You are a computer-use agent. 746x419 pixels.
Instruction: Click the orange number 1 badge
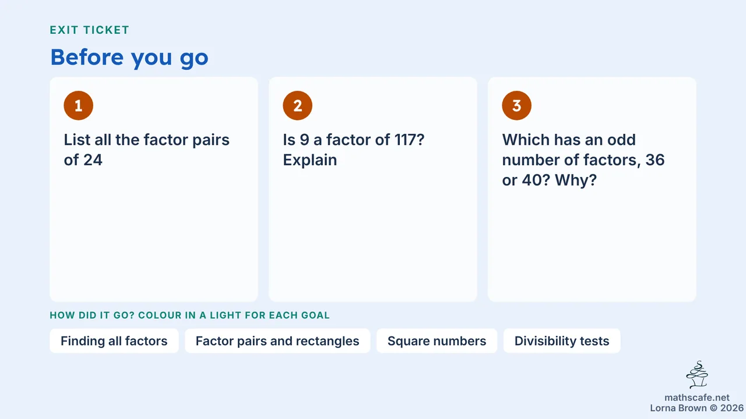79,105
